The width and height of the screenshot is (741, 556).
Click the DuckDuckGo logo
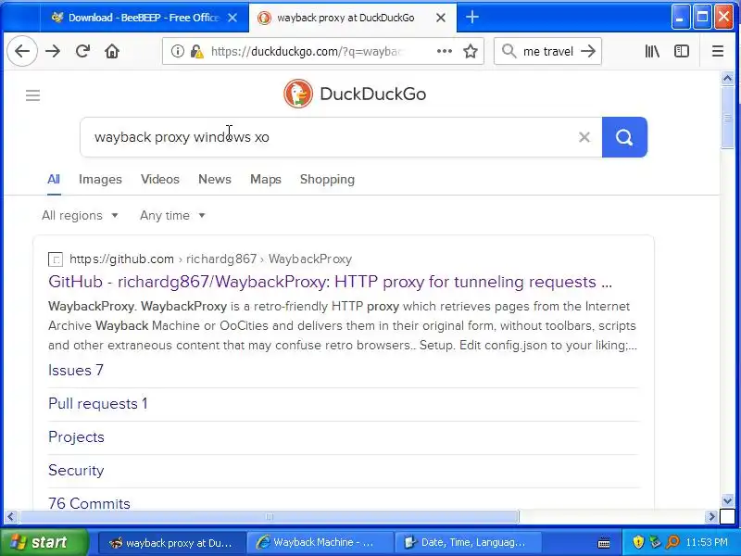click(x=355, y=94)
